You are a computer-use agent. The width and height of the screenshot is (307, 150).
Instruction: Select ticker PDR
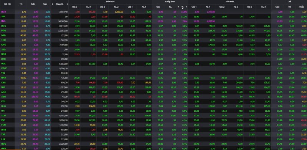click(3, 31)
